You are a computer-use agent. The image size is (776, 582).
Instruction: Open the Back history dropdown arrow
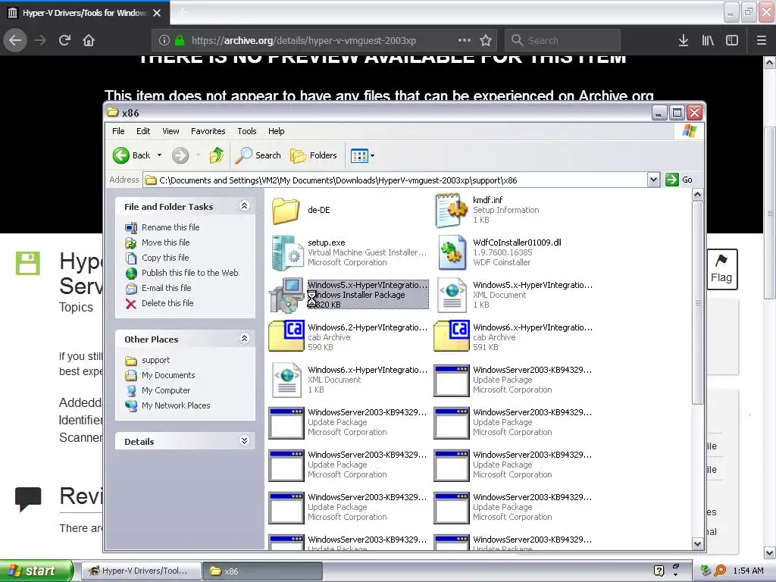[x=159, y=155]
